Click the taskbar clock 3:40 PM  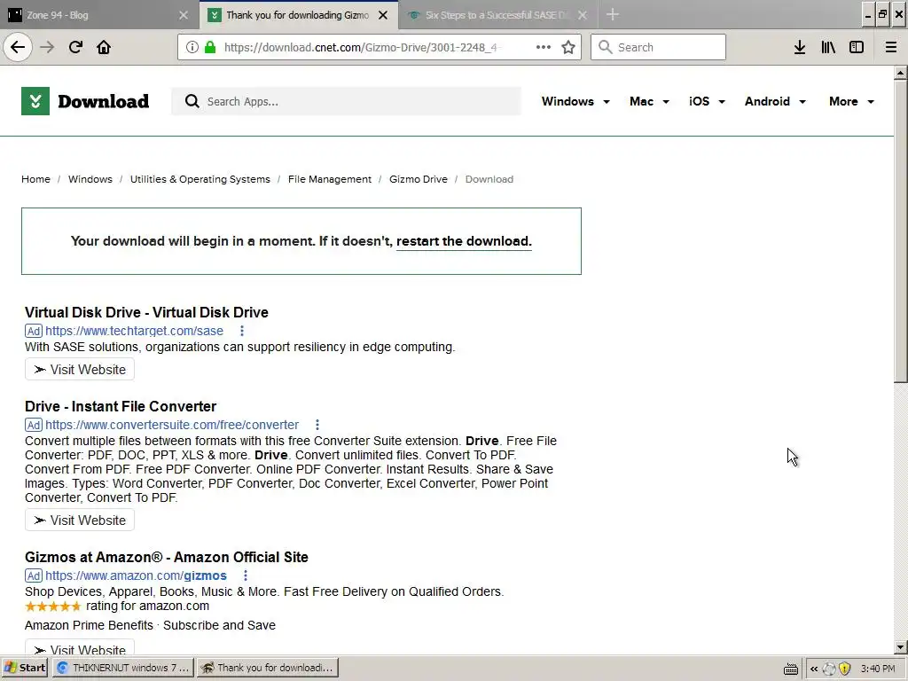878,669
